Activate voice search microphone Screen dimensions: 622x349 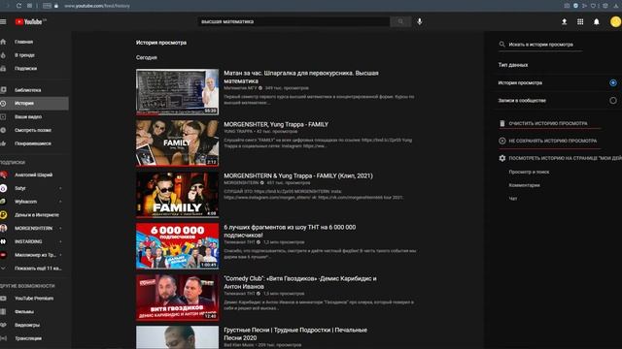point(420,21)
